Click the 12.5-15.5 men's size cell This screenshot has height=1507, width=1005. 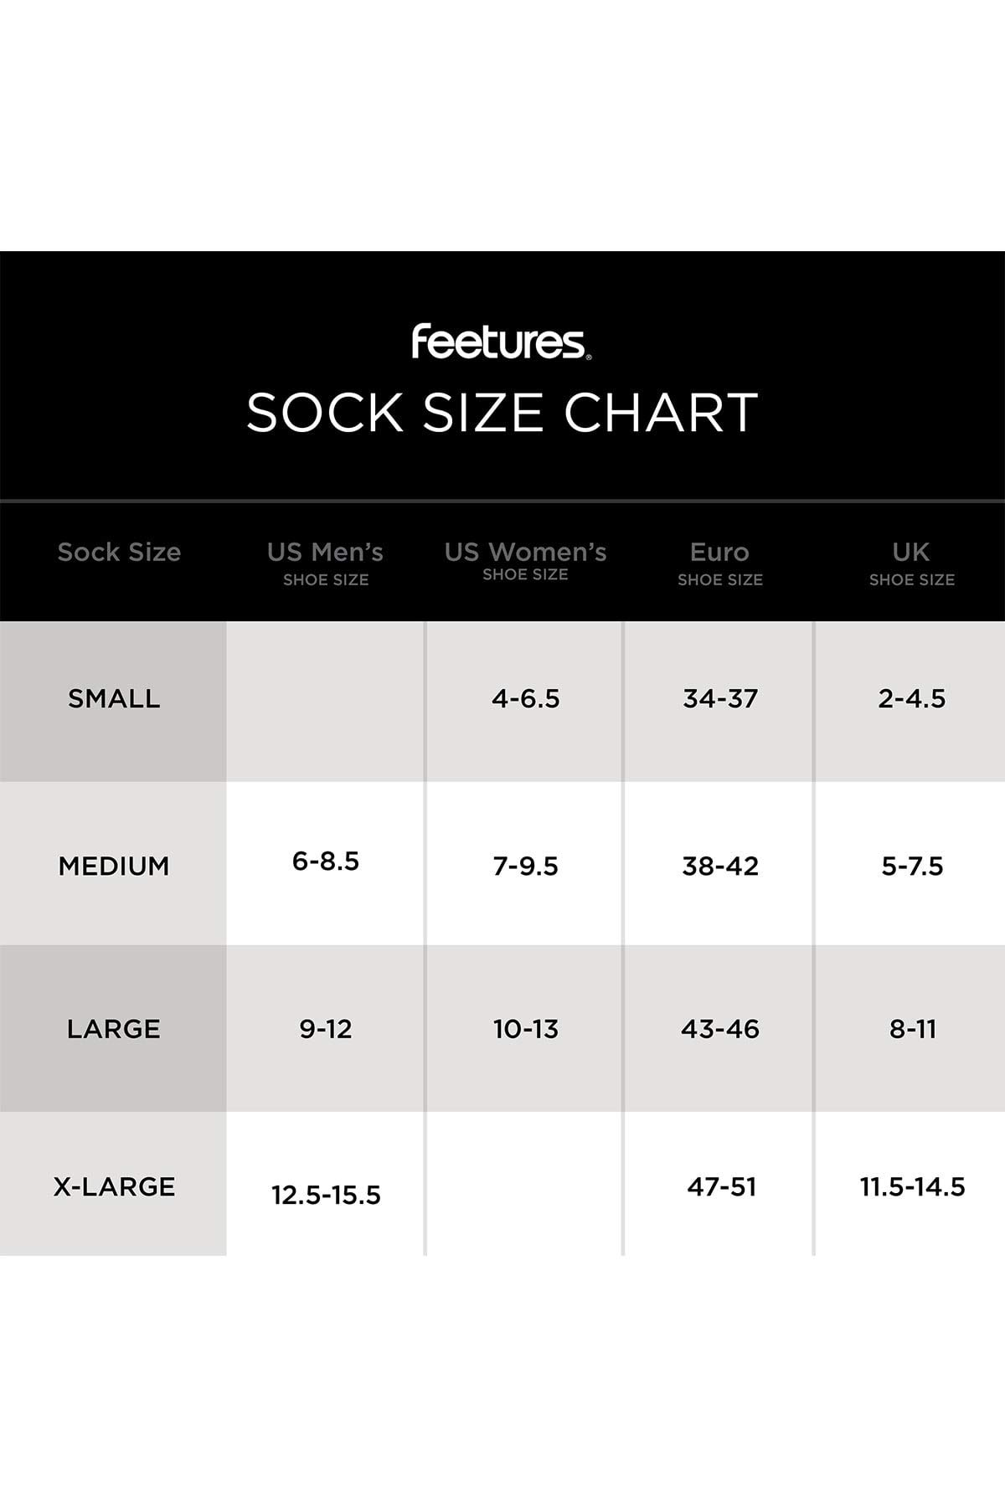[326, 1195]
